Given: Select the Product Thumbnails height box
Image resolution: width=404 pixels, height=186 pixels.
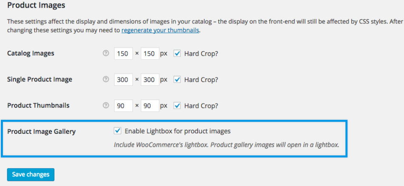Looking at the screenshot, I should point(150,106).
